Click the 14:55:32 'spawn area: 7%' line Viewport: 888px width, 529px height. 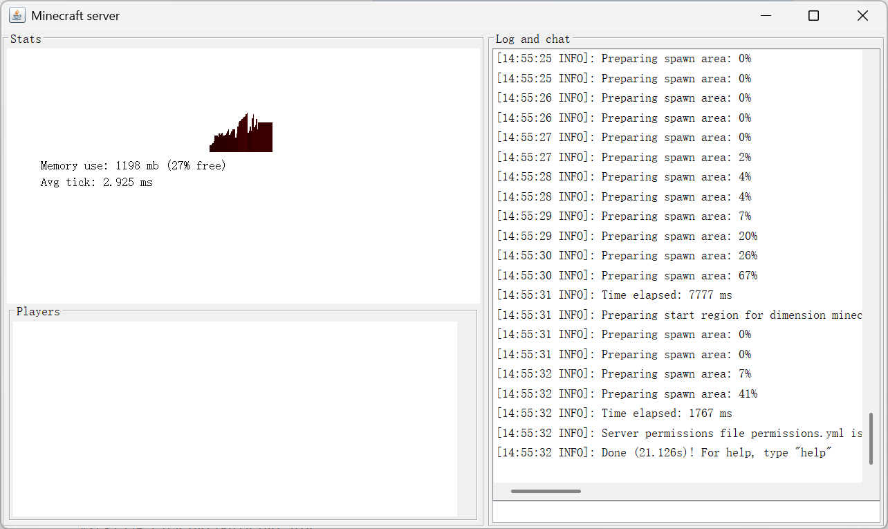(x=624, y=374)
